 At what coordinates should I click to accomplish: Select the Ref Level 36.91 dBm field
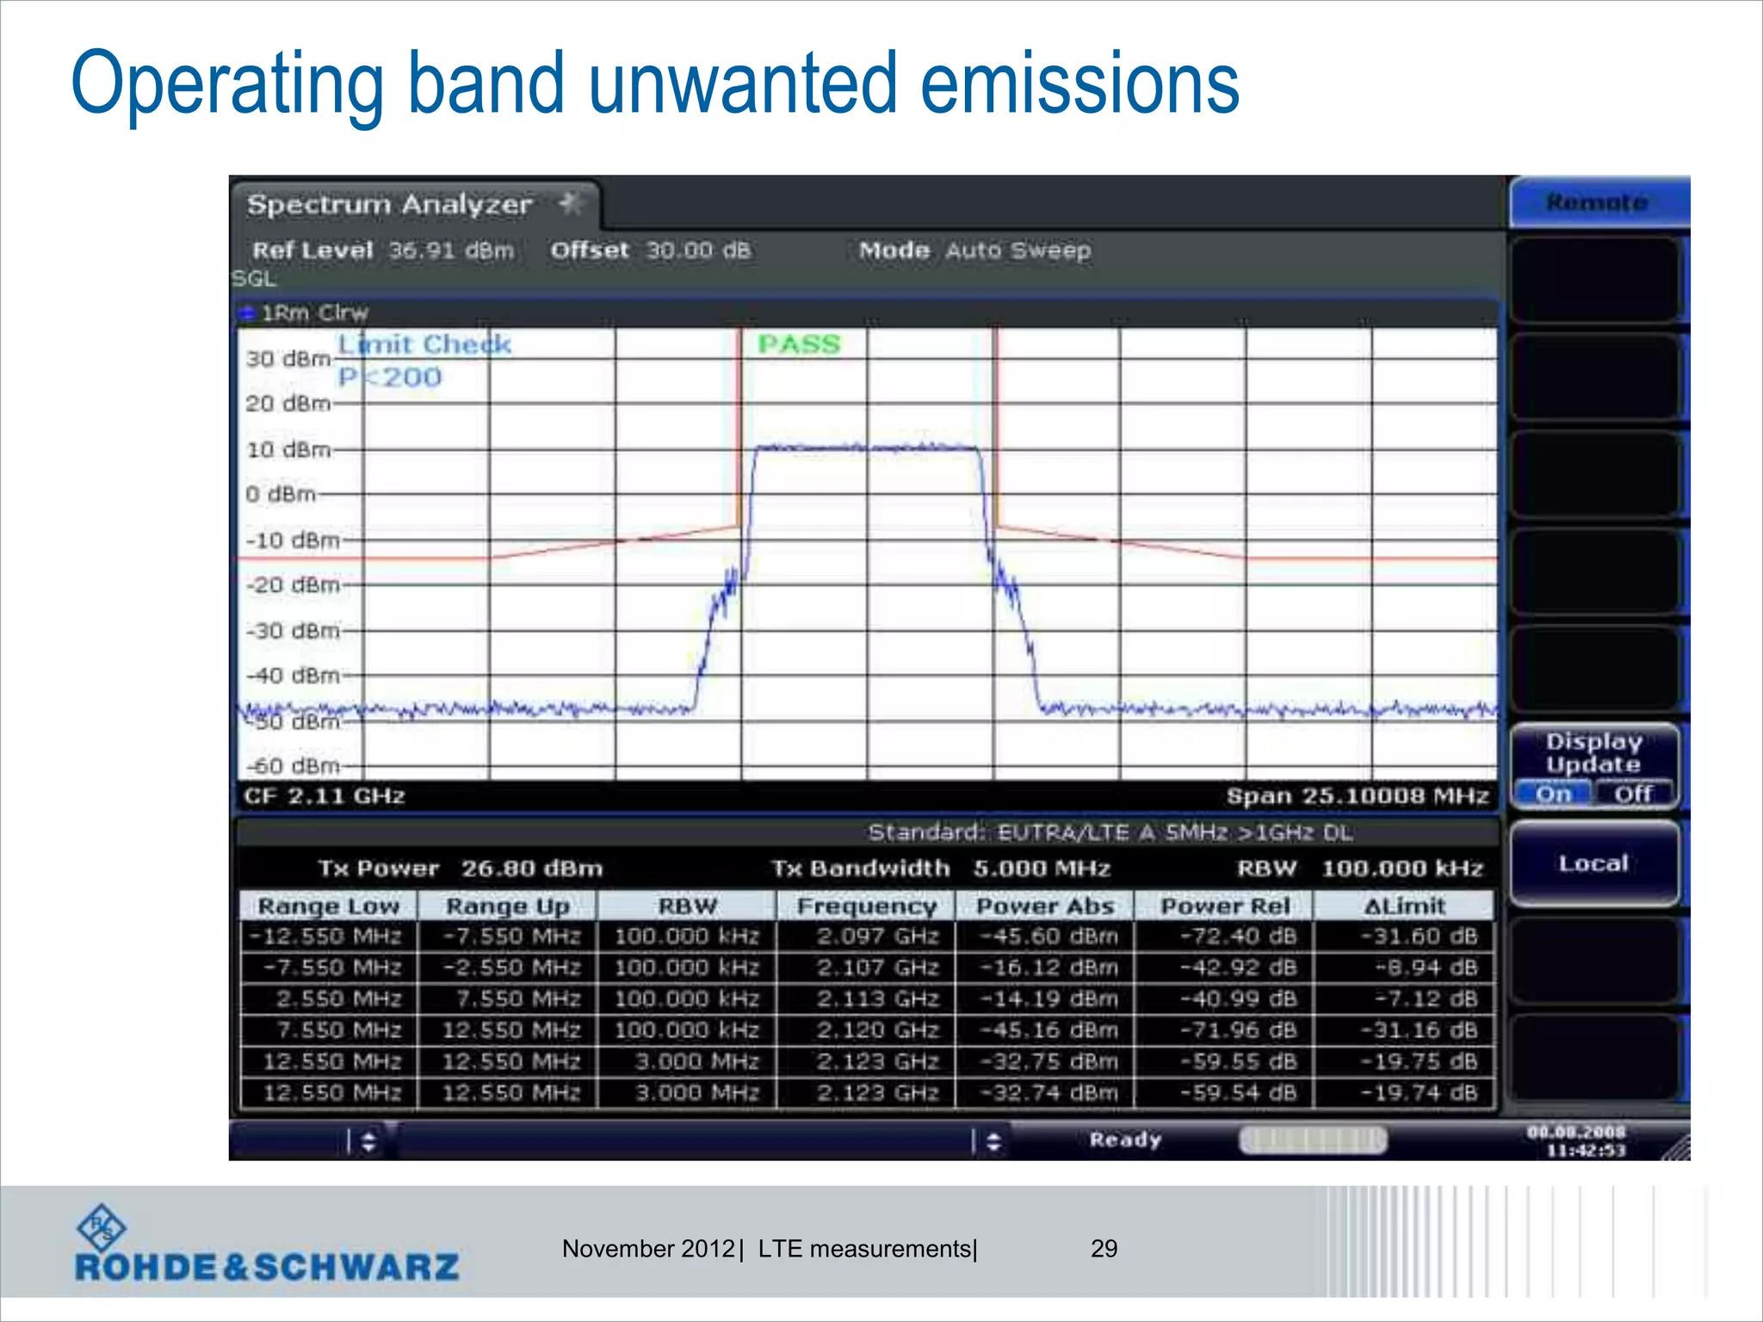tap(383, 250)
